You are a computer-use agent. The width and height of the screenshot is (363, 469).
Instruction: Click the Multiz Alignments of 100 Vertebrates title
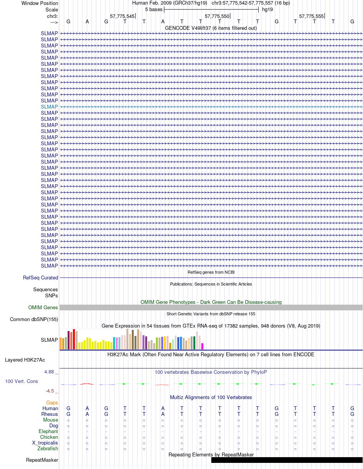211,398
